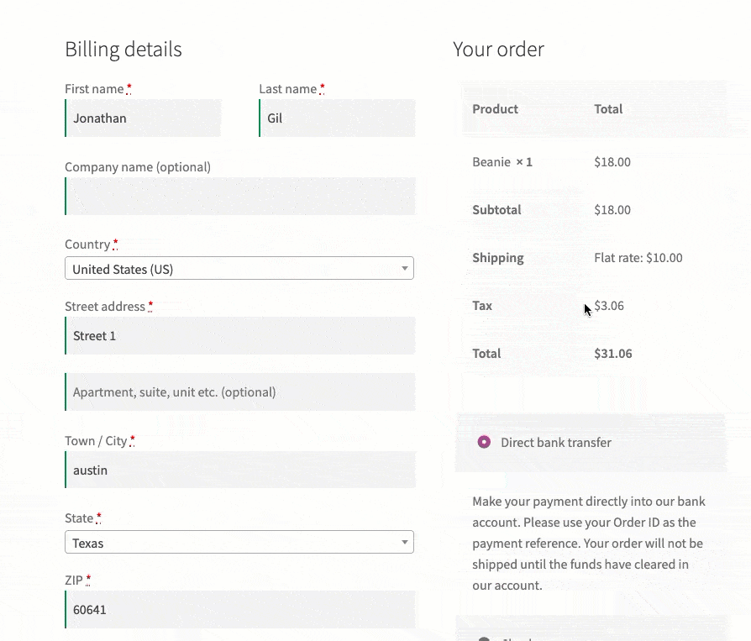
Task: Click the Flat rate shipping amount
Action: [638, 257]
